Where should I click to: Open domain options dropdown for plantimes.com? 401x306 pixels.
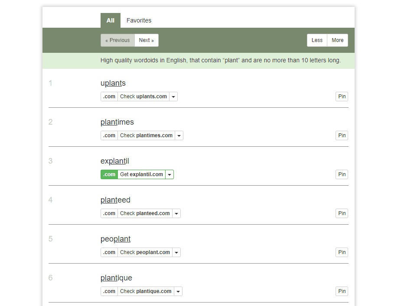click(x=179, y=135)
